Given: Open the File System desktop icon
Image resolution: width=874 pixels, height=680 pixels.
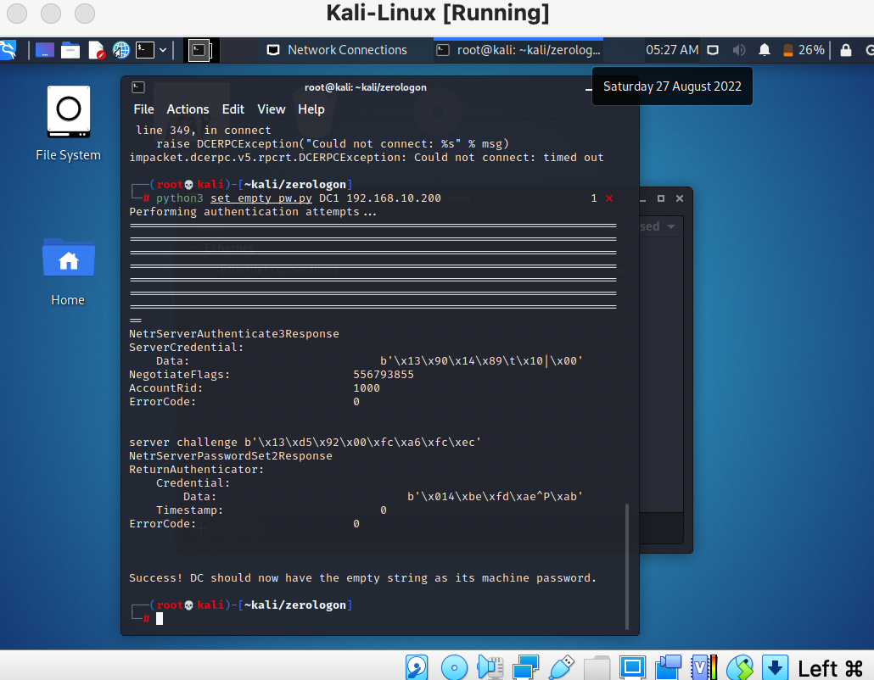Looking at the screenshot, I should (68, 124).
